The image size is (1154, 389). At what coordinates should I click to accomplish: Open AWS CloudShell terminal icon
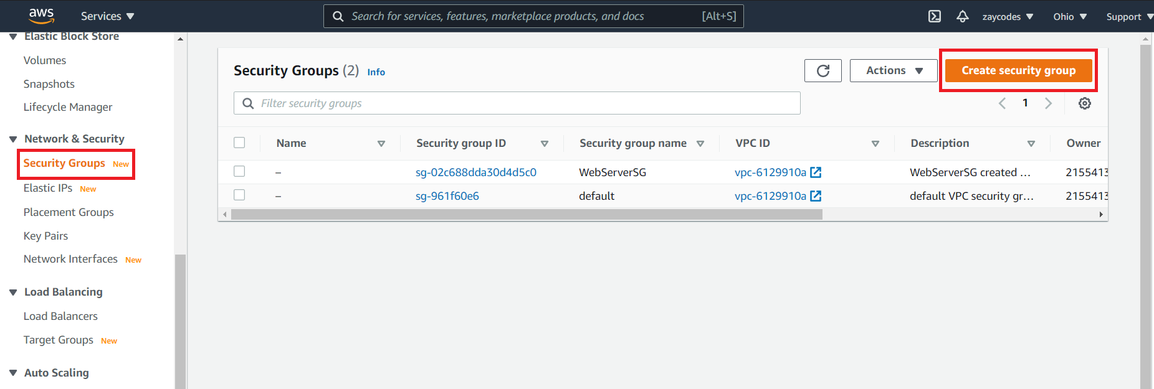click(x=934, y=16)
